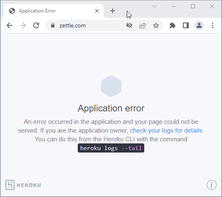Image resolution: width=222 pixels, height=197 pixels.
Task: Open the profile avatar menu
Action: tap(199, 25)
